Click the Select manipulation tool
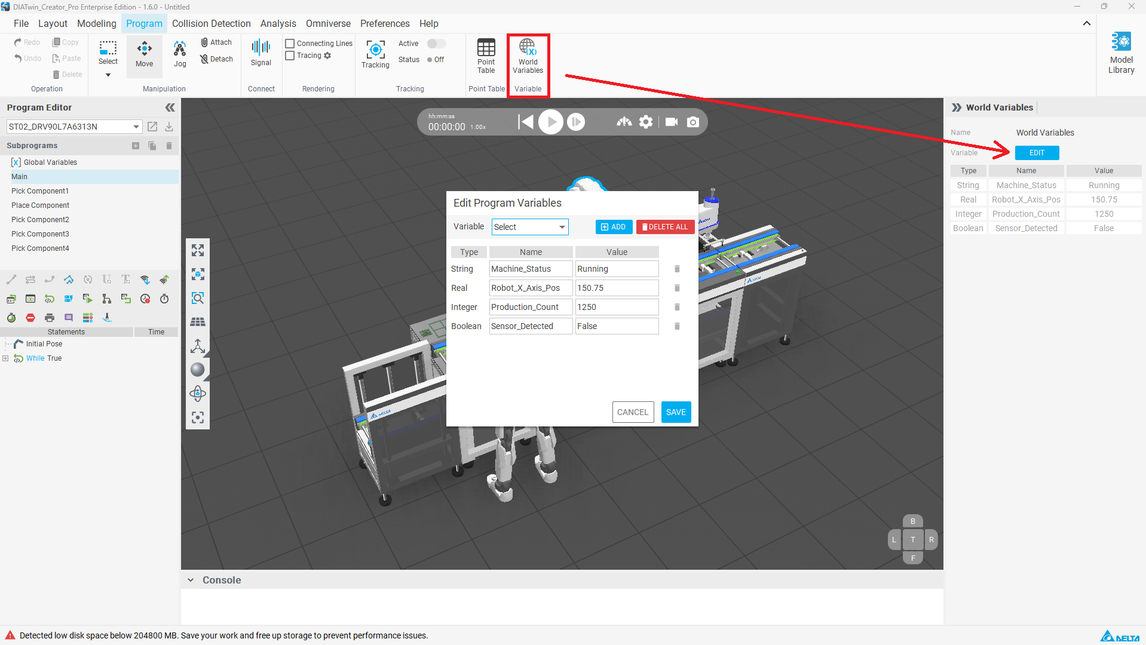Screen dimensions: 1146x645 click(108, 53)
